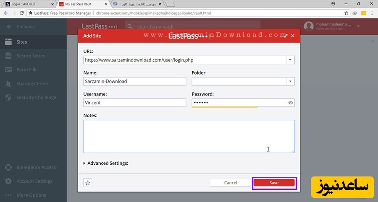
Task: Bookmark page with Chrome star icon
Action: click(x=346, y=13)
